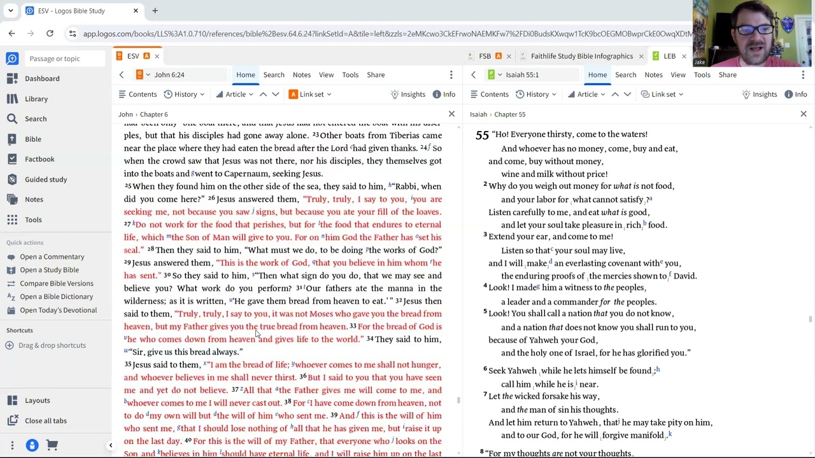Expand Article dropdown in LEB panel
The height and width of the screenshot is (458, 815).
click(586, 94)
